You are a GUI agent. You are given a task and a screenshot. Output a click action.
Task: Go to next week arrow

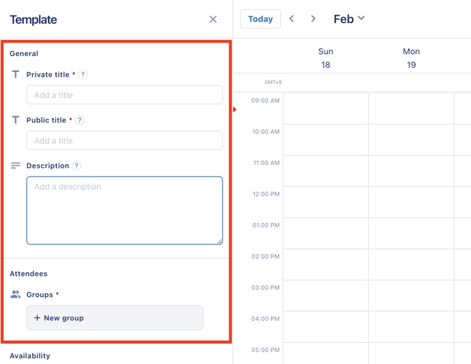click(x=313, y=18)
